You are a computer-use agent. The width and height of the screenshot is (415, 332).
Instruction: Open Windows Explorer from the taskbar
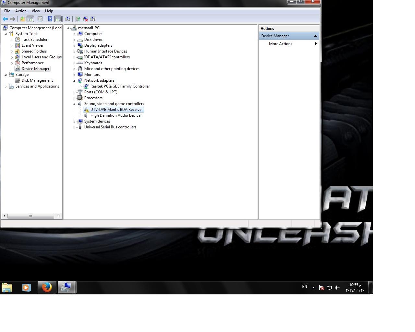pyautogui.click(x=7, y=288)
